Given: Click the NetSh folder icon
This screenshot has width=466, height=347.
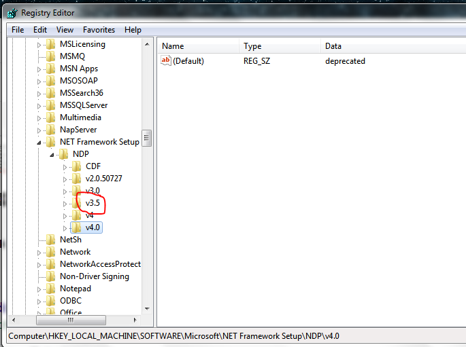Looking at the screenshot, I should tap(51, 240).
